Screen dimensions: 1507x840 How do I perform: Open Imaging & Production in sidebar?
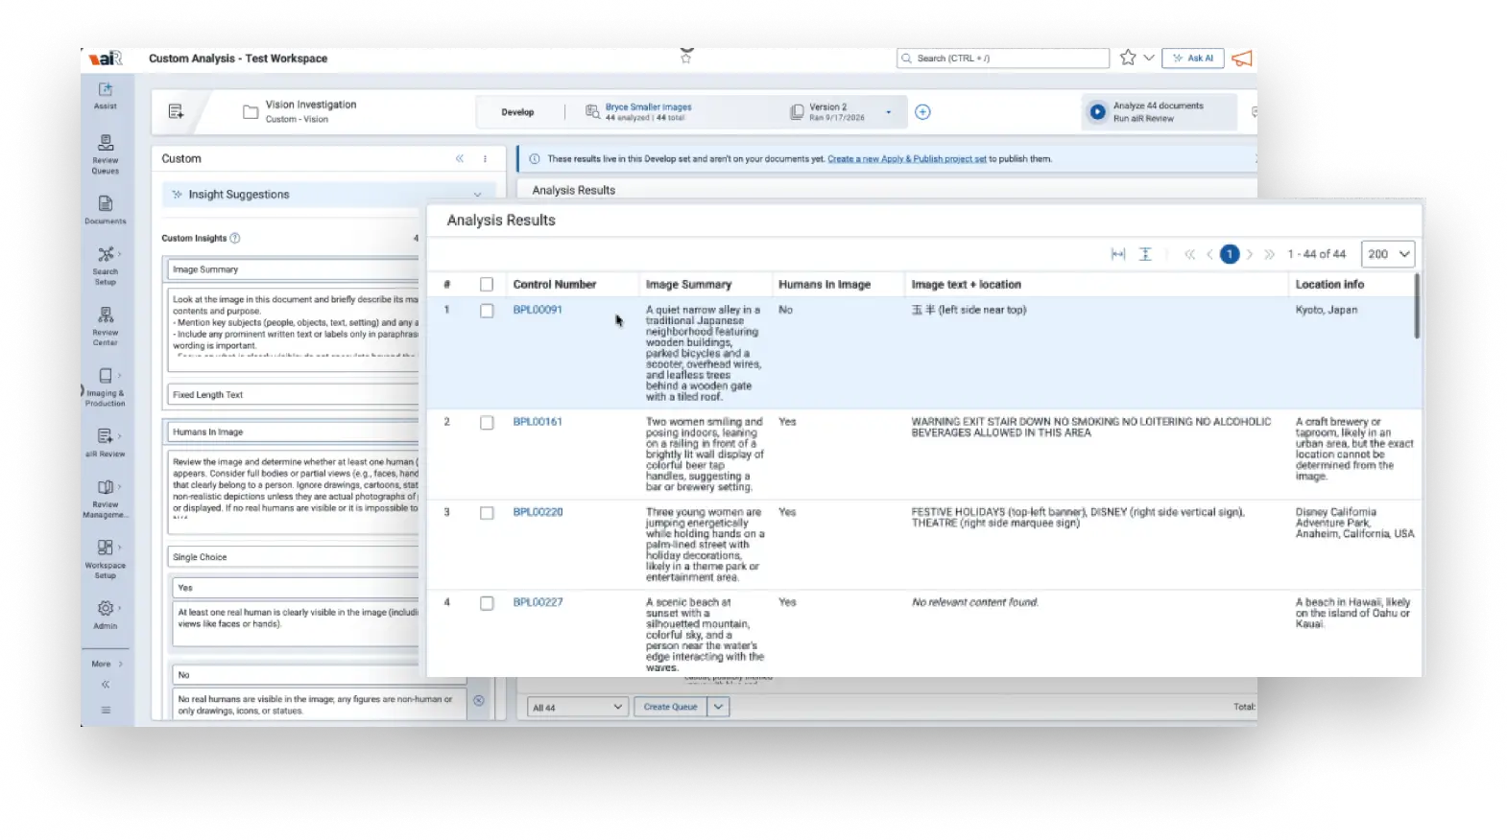coord(106,385)
